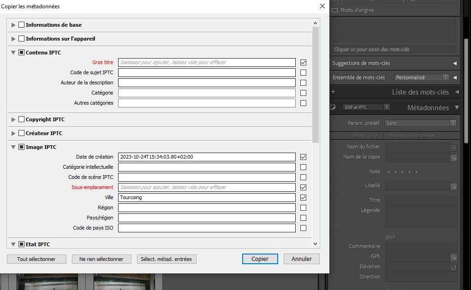
Task: Click Sélect. métad. entrées button
Action: click(x=167, y=259)
